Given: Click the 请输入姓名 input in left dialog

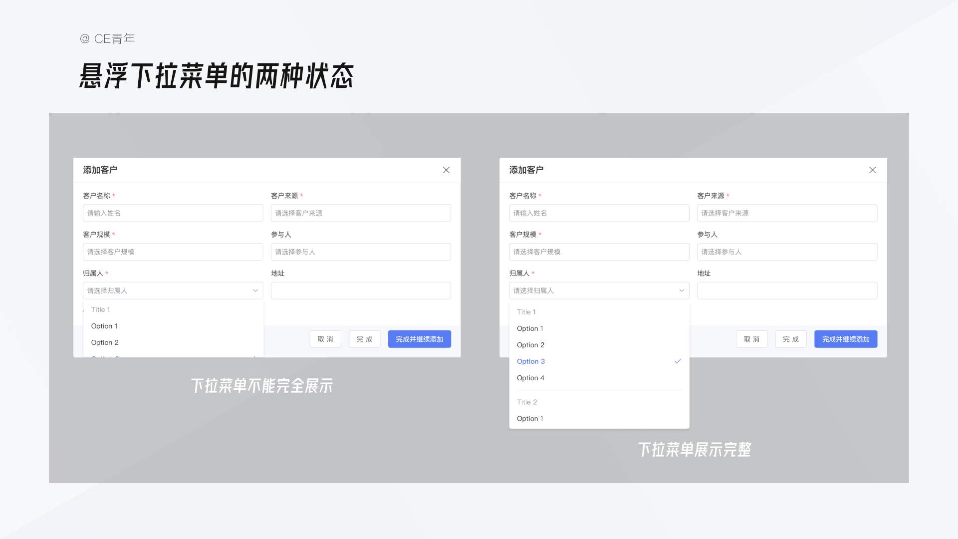Looking at the screenshot, I should pos(173,213).
